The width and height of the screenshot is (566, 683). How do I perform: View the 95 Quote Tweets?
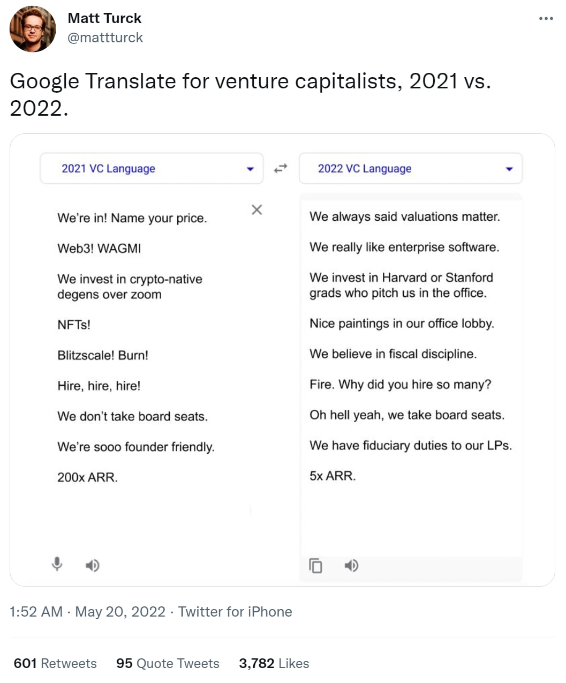click(x=168, y=664)
